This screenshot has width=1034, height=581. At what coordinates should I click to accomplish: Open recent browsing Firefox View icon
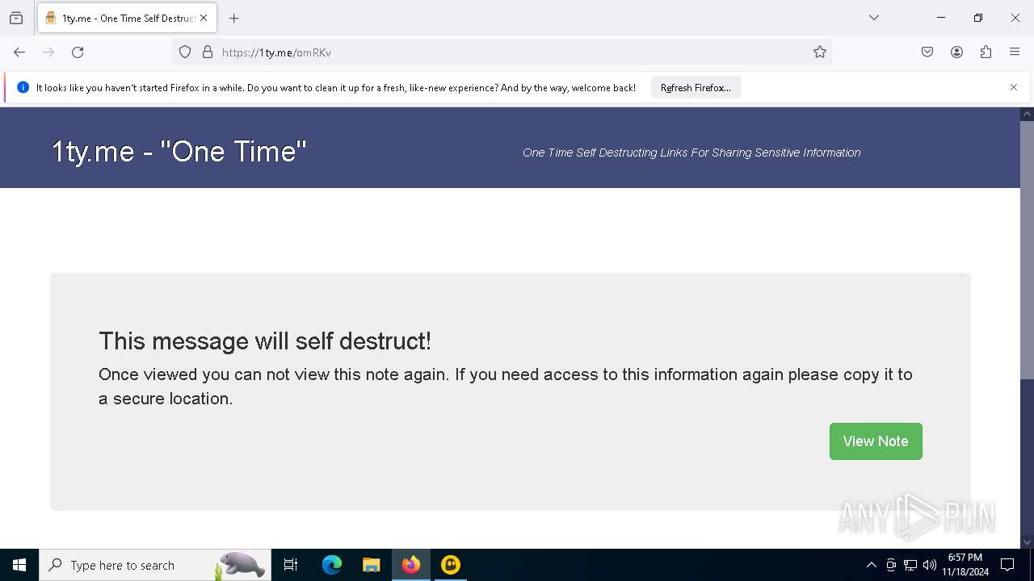(16, 18)
